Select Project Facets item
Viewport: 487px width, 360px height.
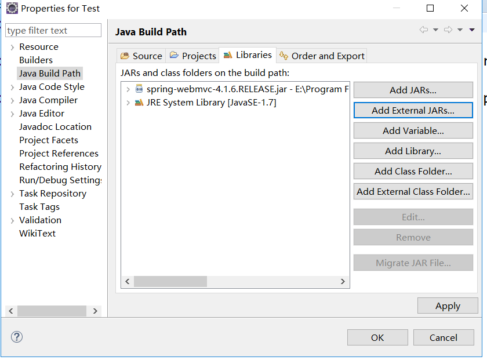click(49, 140)
